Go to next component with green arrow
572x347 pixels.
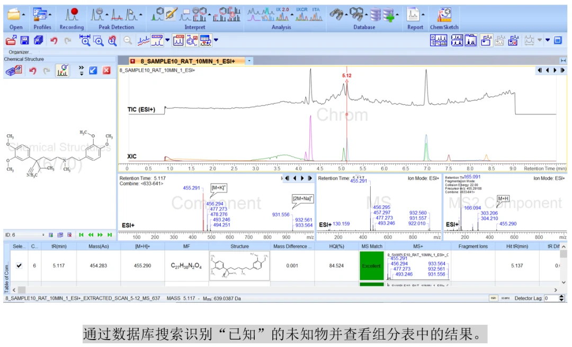(100, 235)
